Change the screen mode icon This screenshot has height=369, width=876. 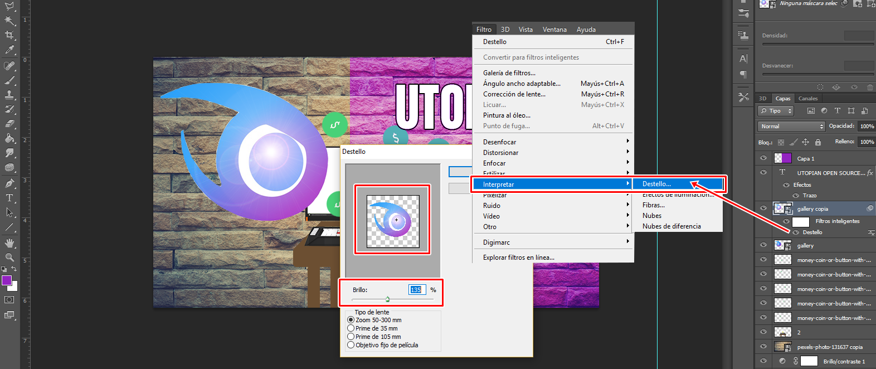9,315
